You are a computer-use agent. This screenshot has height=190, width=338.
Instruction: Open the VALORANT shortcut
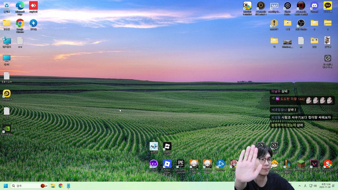[314, 165]
